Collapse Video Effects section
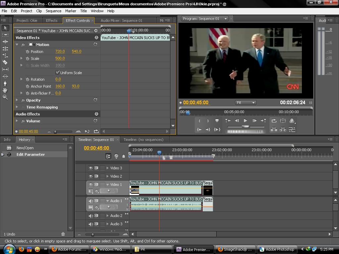Viewport: 339px width, 254px height. coord(96,38)
